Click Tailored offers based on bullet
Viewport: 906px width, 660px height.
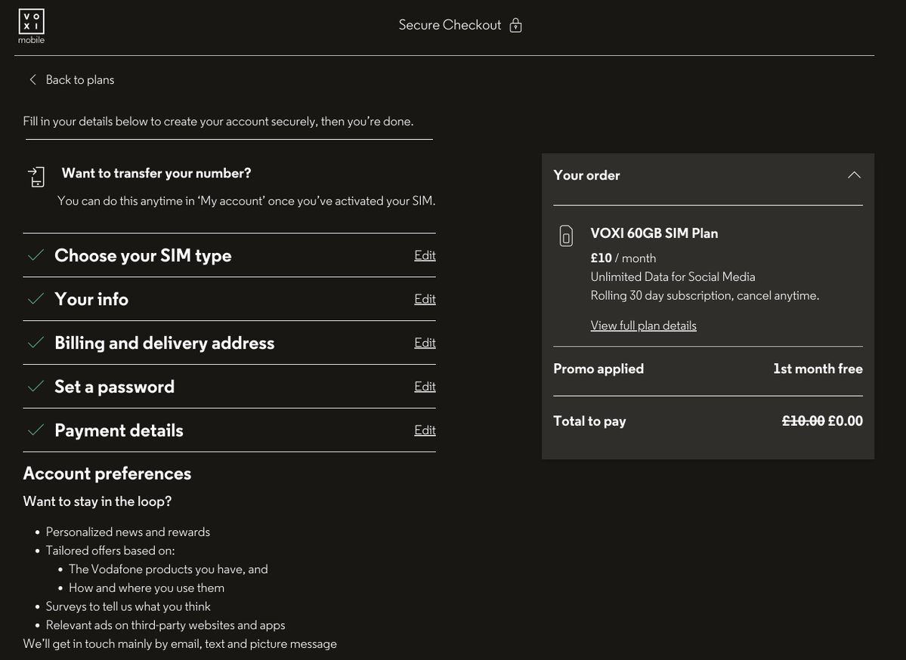(x=110, y=551)
